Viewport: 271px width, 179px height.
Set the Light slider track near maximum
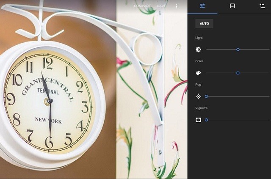(267, 50)
